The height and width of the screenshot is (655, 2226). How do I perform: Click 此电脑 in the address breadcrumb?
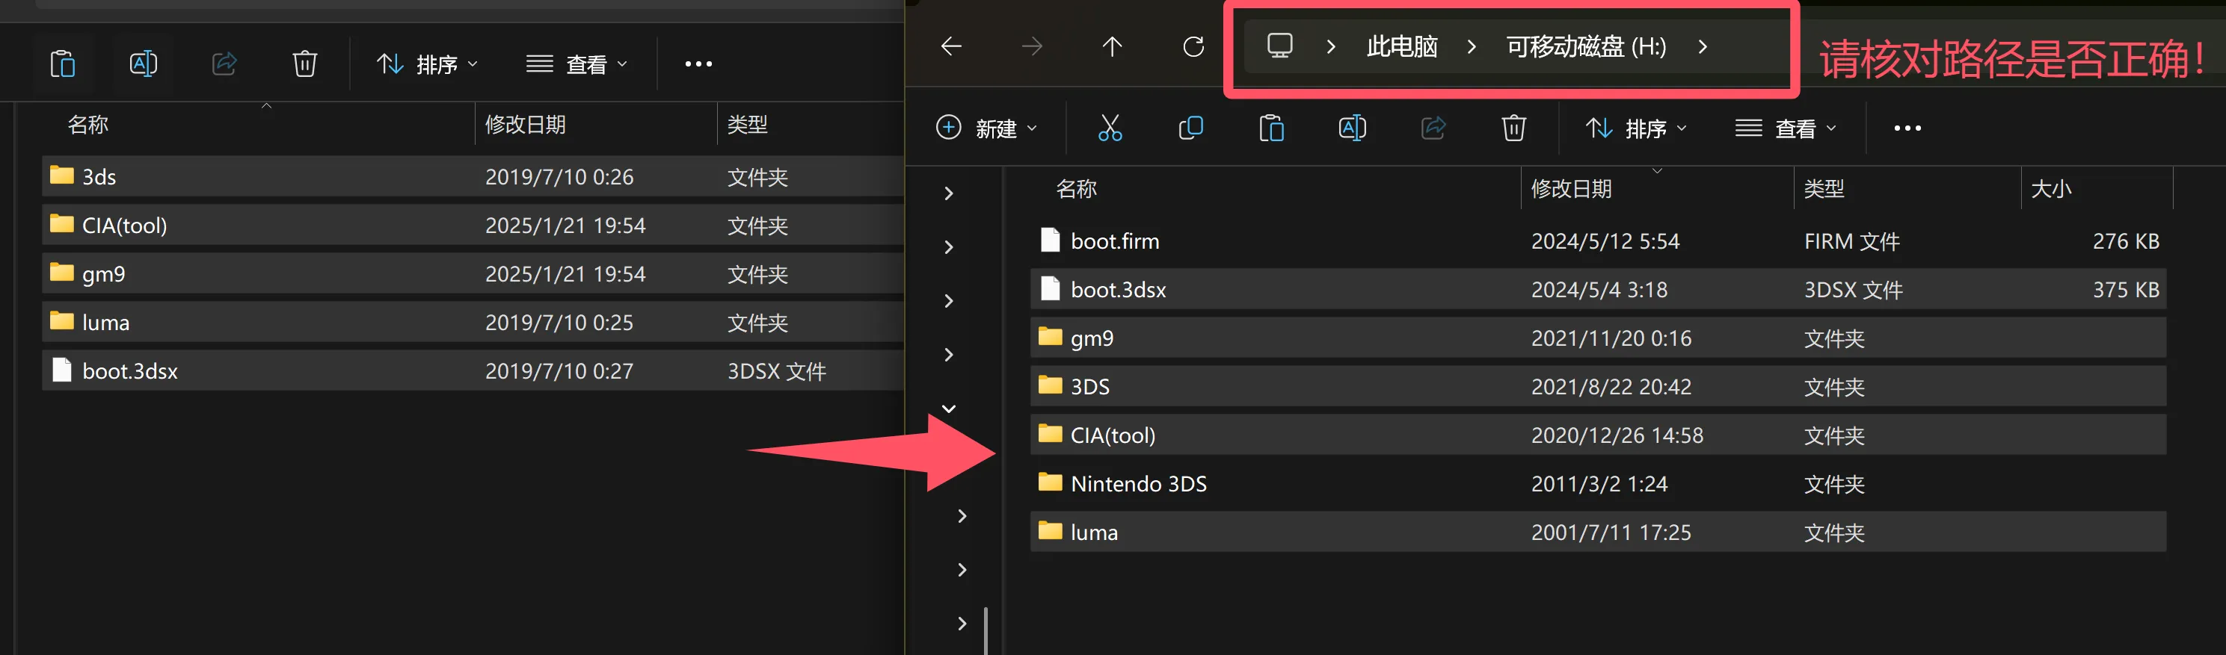(1401, 46)
